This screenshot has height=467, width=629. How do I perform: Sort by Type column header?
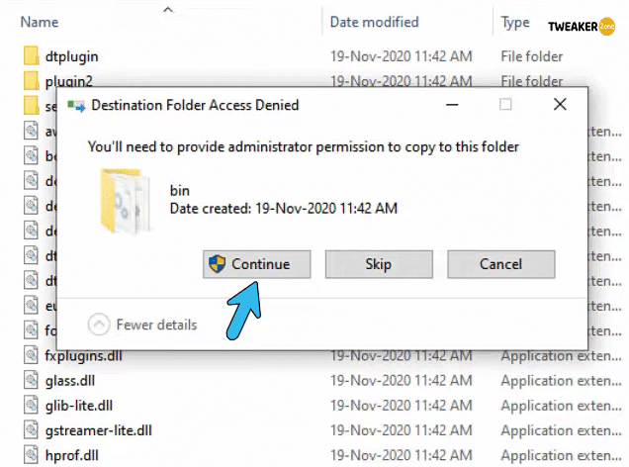pyautogui.click(x=515, y=22)
